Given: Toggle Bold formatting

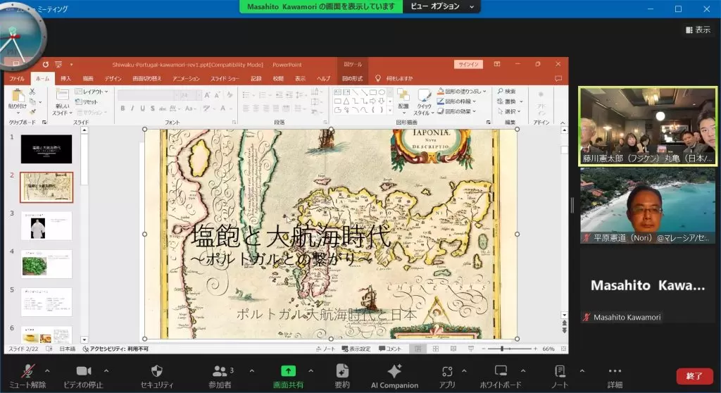Looking at the screenshot, I should (x=123, y=108).
